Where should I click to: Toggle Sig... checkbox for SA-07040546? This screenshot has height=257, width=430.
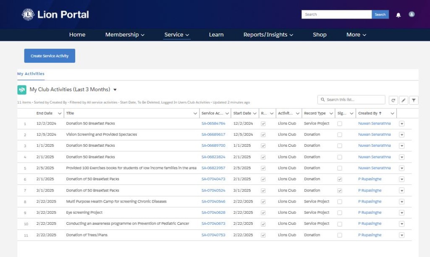(x=340, y=202)
